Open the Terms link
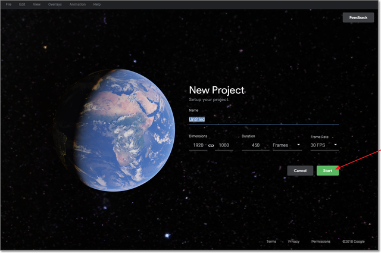The image size is (381, 253). (271, 242)
